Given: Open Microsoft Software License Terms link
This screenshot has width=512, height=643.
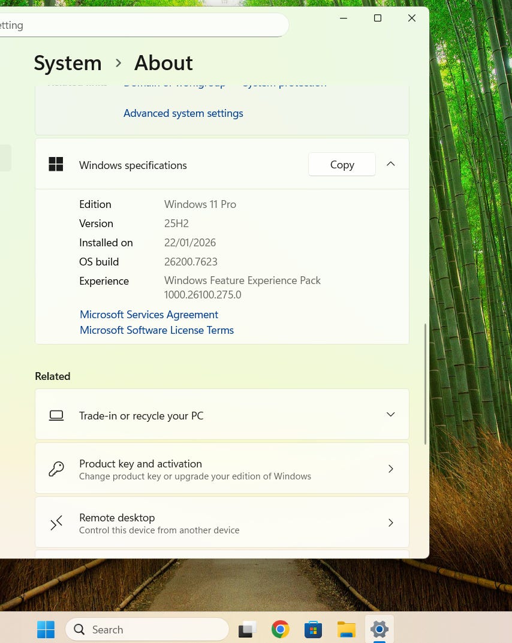Looking at the screenshot, I should point(156,330).
